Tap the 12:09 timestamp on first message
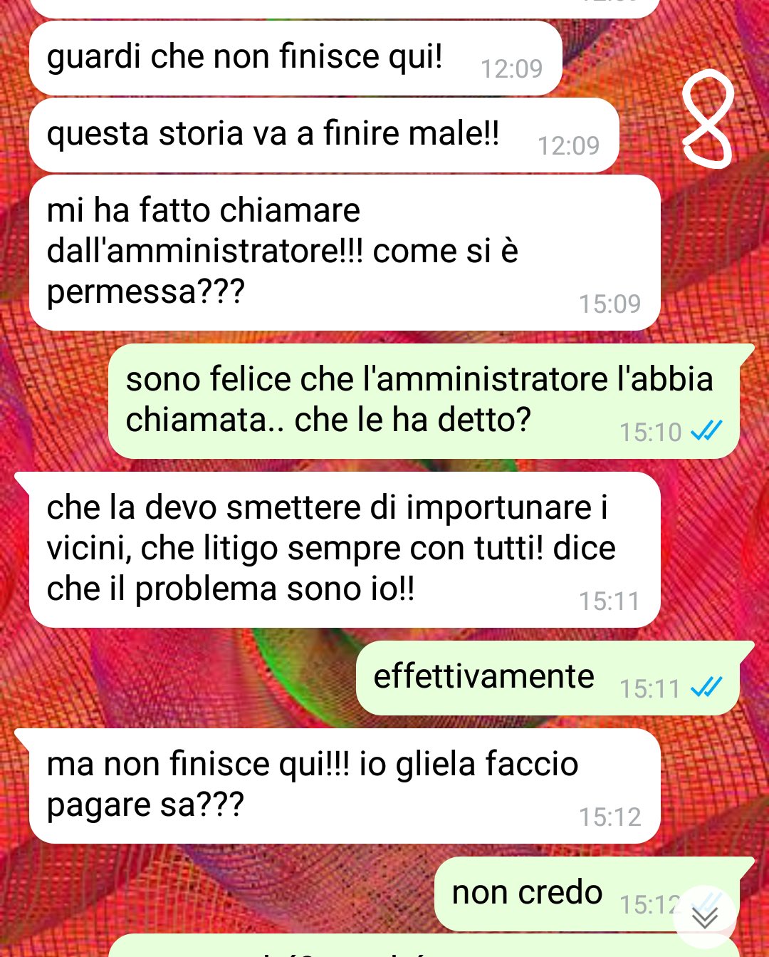The width and height of the screenshot is (769, 957). coord(511,68)
